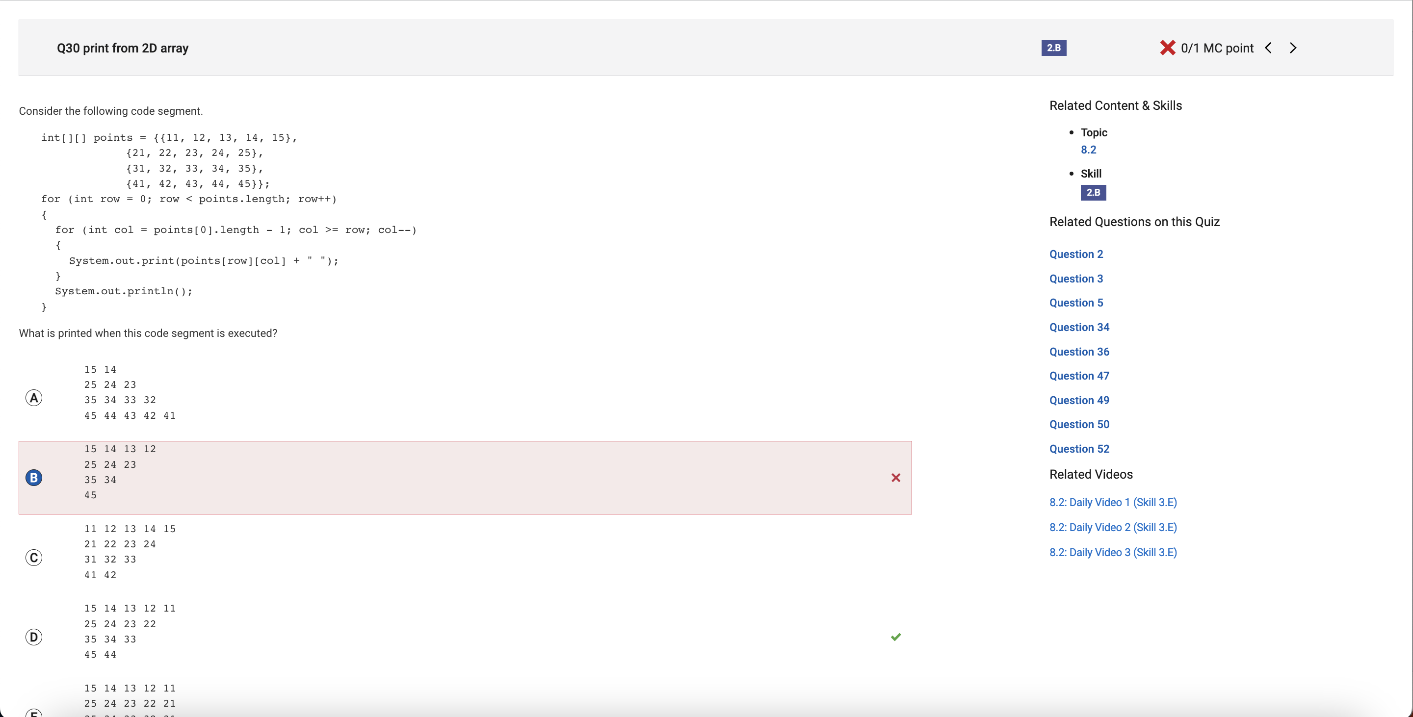Click 'What is printed when this code segment is executed?'
The width and height of the screenshot is (1413, 717).
(148, 333)
